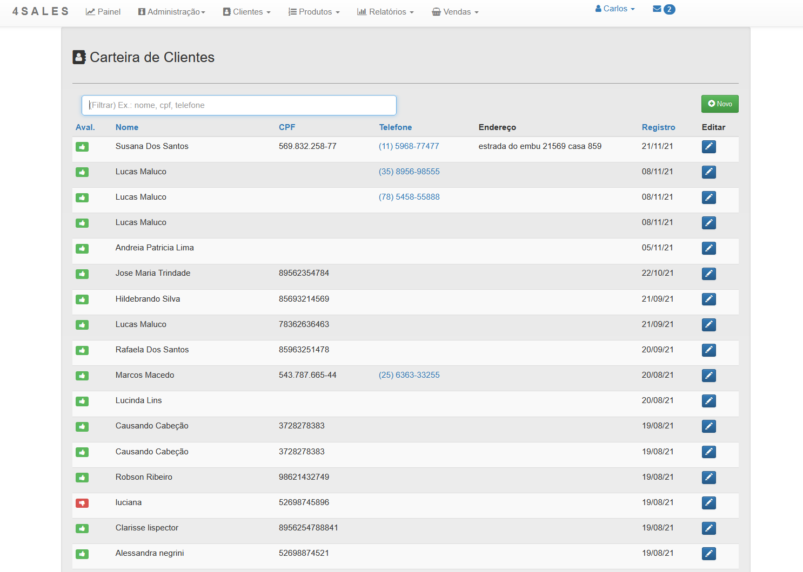Click the edit pencil for Susana Dos Santos
The height and width of the screenshot is (572, 803).
[708, 147]
